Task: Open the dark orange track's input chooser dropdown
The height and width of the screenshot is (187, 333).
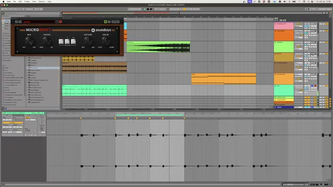Action: 299,31
